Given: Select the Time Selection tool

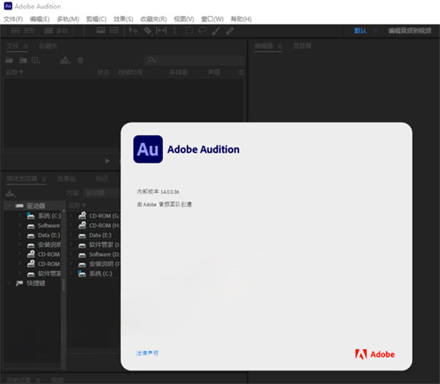Looking at the screenshot, I should tap(175, 31).
